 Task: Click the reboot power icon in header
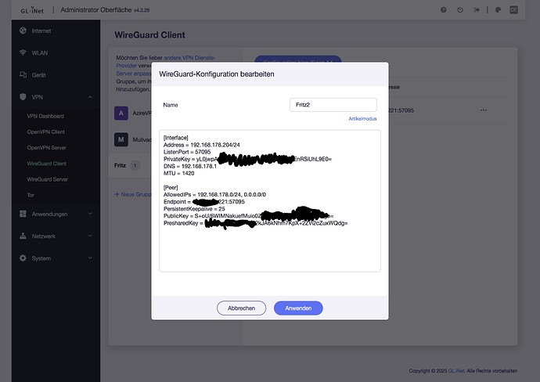tap(460, 9)
